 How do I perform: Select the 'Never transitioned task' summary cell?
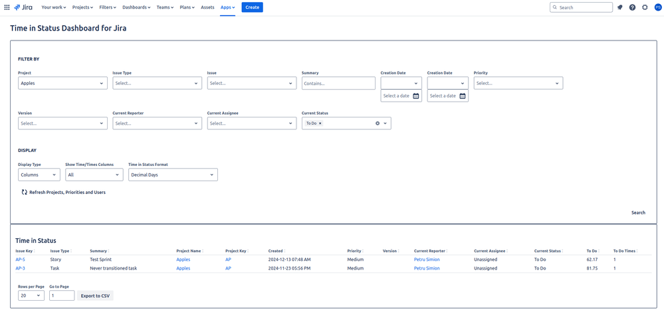tap(114, 268)
